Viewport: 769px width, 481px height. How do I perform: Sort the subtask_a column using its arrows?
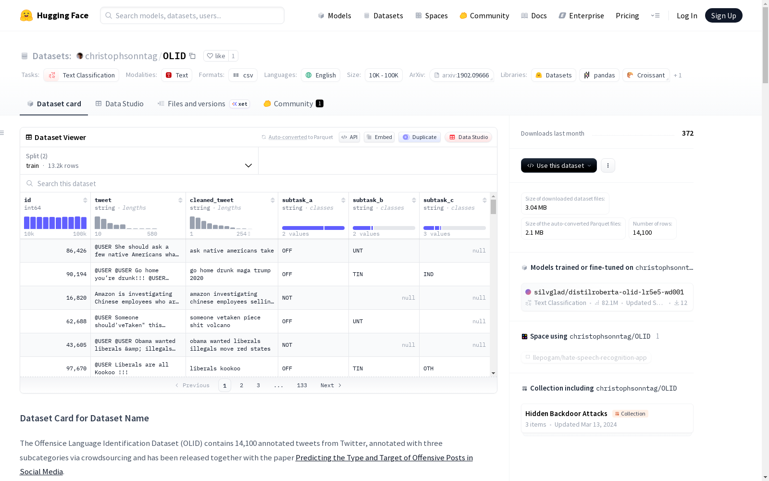(343, 200)
